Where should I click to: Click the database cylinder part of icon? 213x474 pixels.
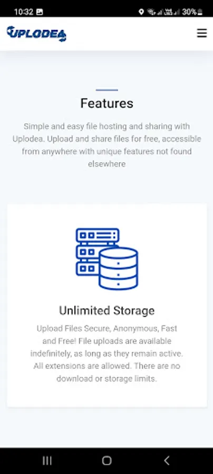pos(118,269)
